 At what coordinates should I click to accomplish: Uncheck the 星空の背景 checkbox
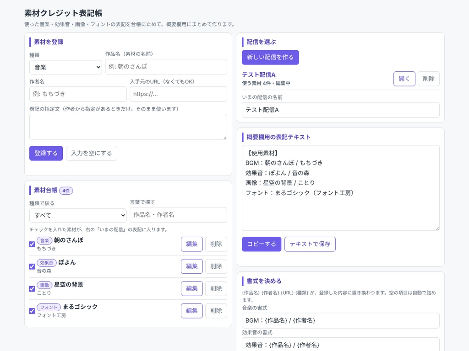tap(32, 289)
